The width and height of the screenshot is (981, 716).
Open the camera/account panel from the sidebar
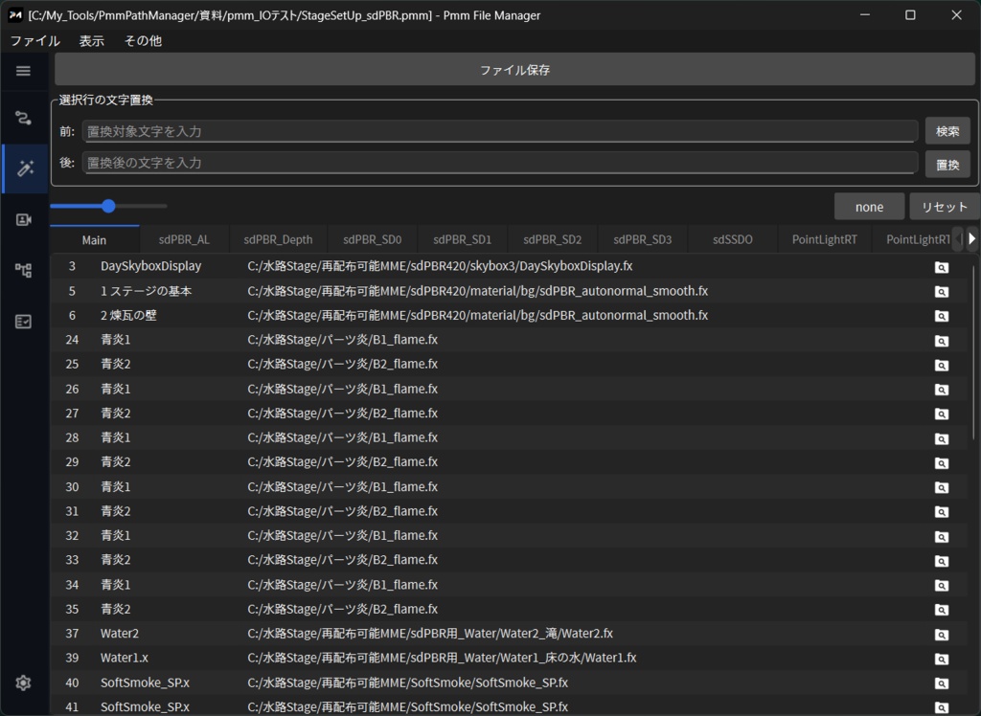[x=23, y=219]
